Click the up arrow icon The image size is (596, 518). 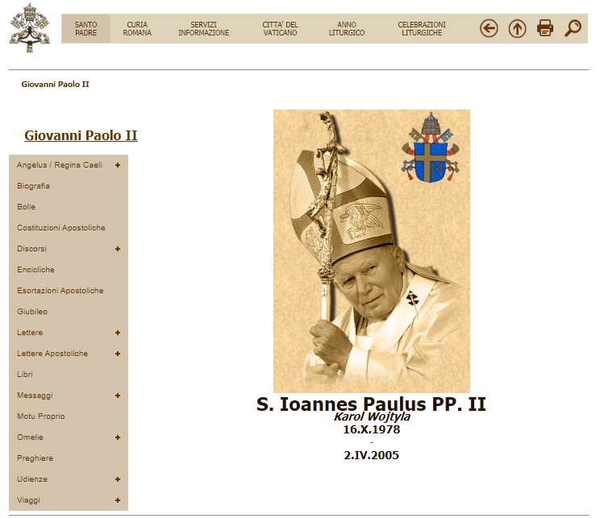tap(517, 28)
